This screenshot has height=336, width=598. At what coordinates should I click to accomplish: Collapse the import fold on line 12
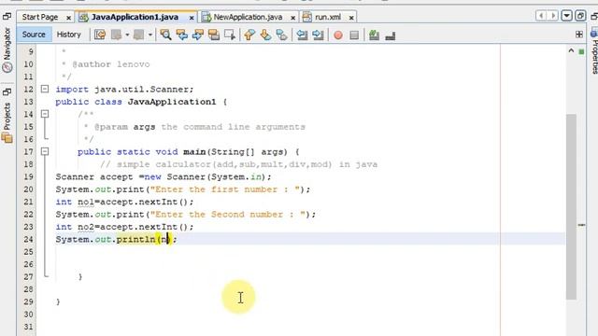pos(45,90)
